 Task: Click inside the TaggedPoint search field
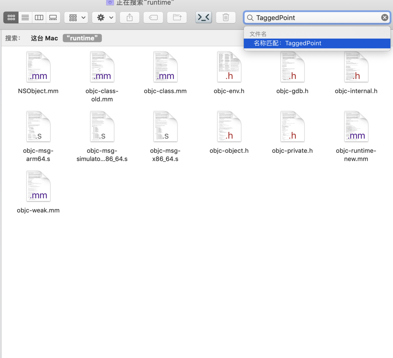click(317, 18)
